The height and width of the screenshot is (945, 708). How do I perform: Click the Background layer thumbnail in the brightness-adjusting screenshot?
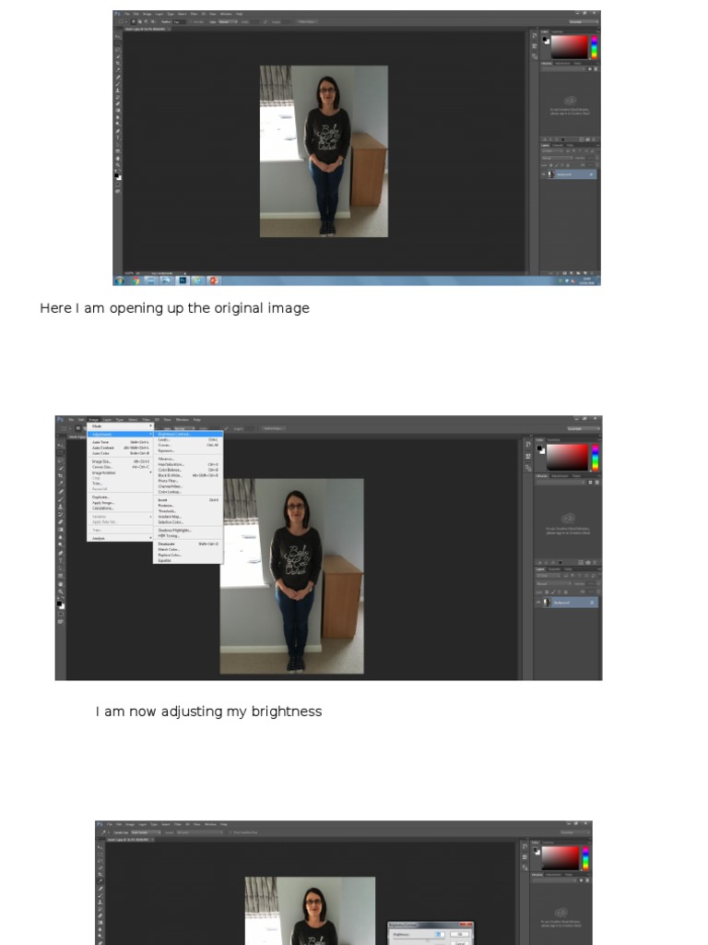(547, 602)
